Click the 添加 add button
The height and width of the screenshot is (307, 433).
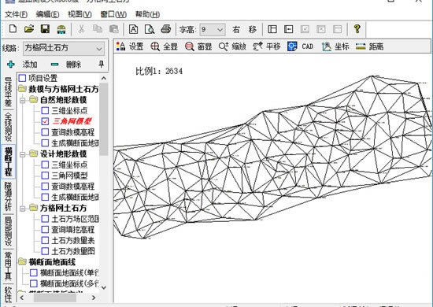(x=22, y=65)
